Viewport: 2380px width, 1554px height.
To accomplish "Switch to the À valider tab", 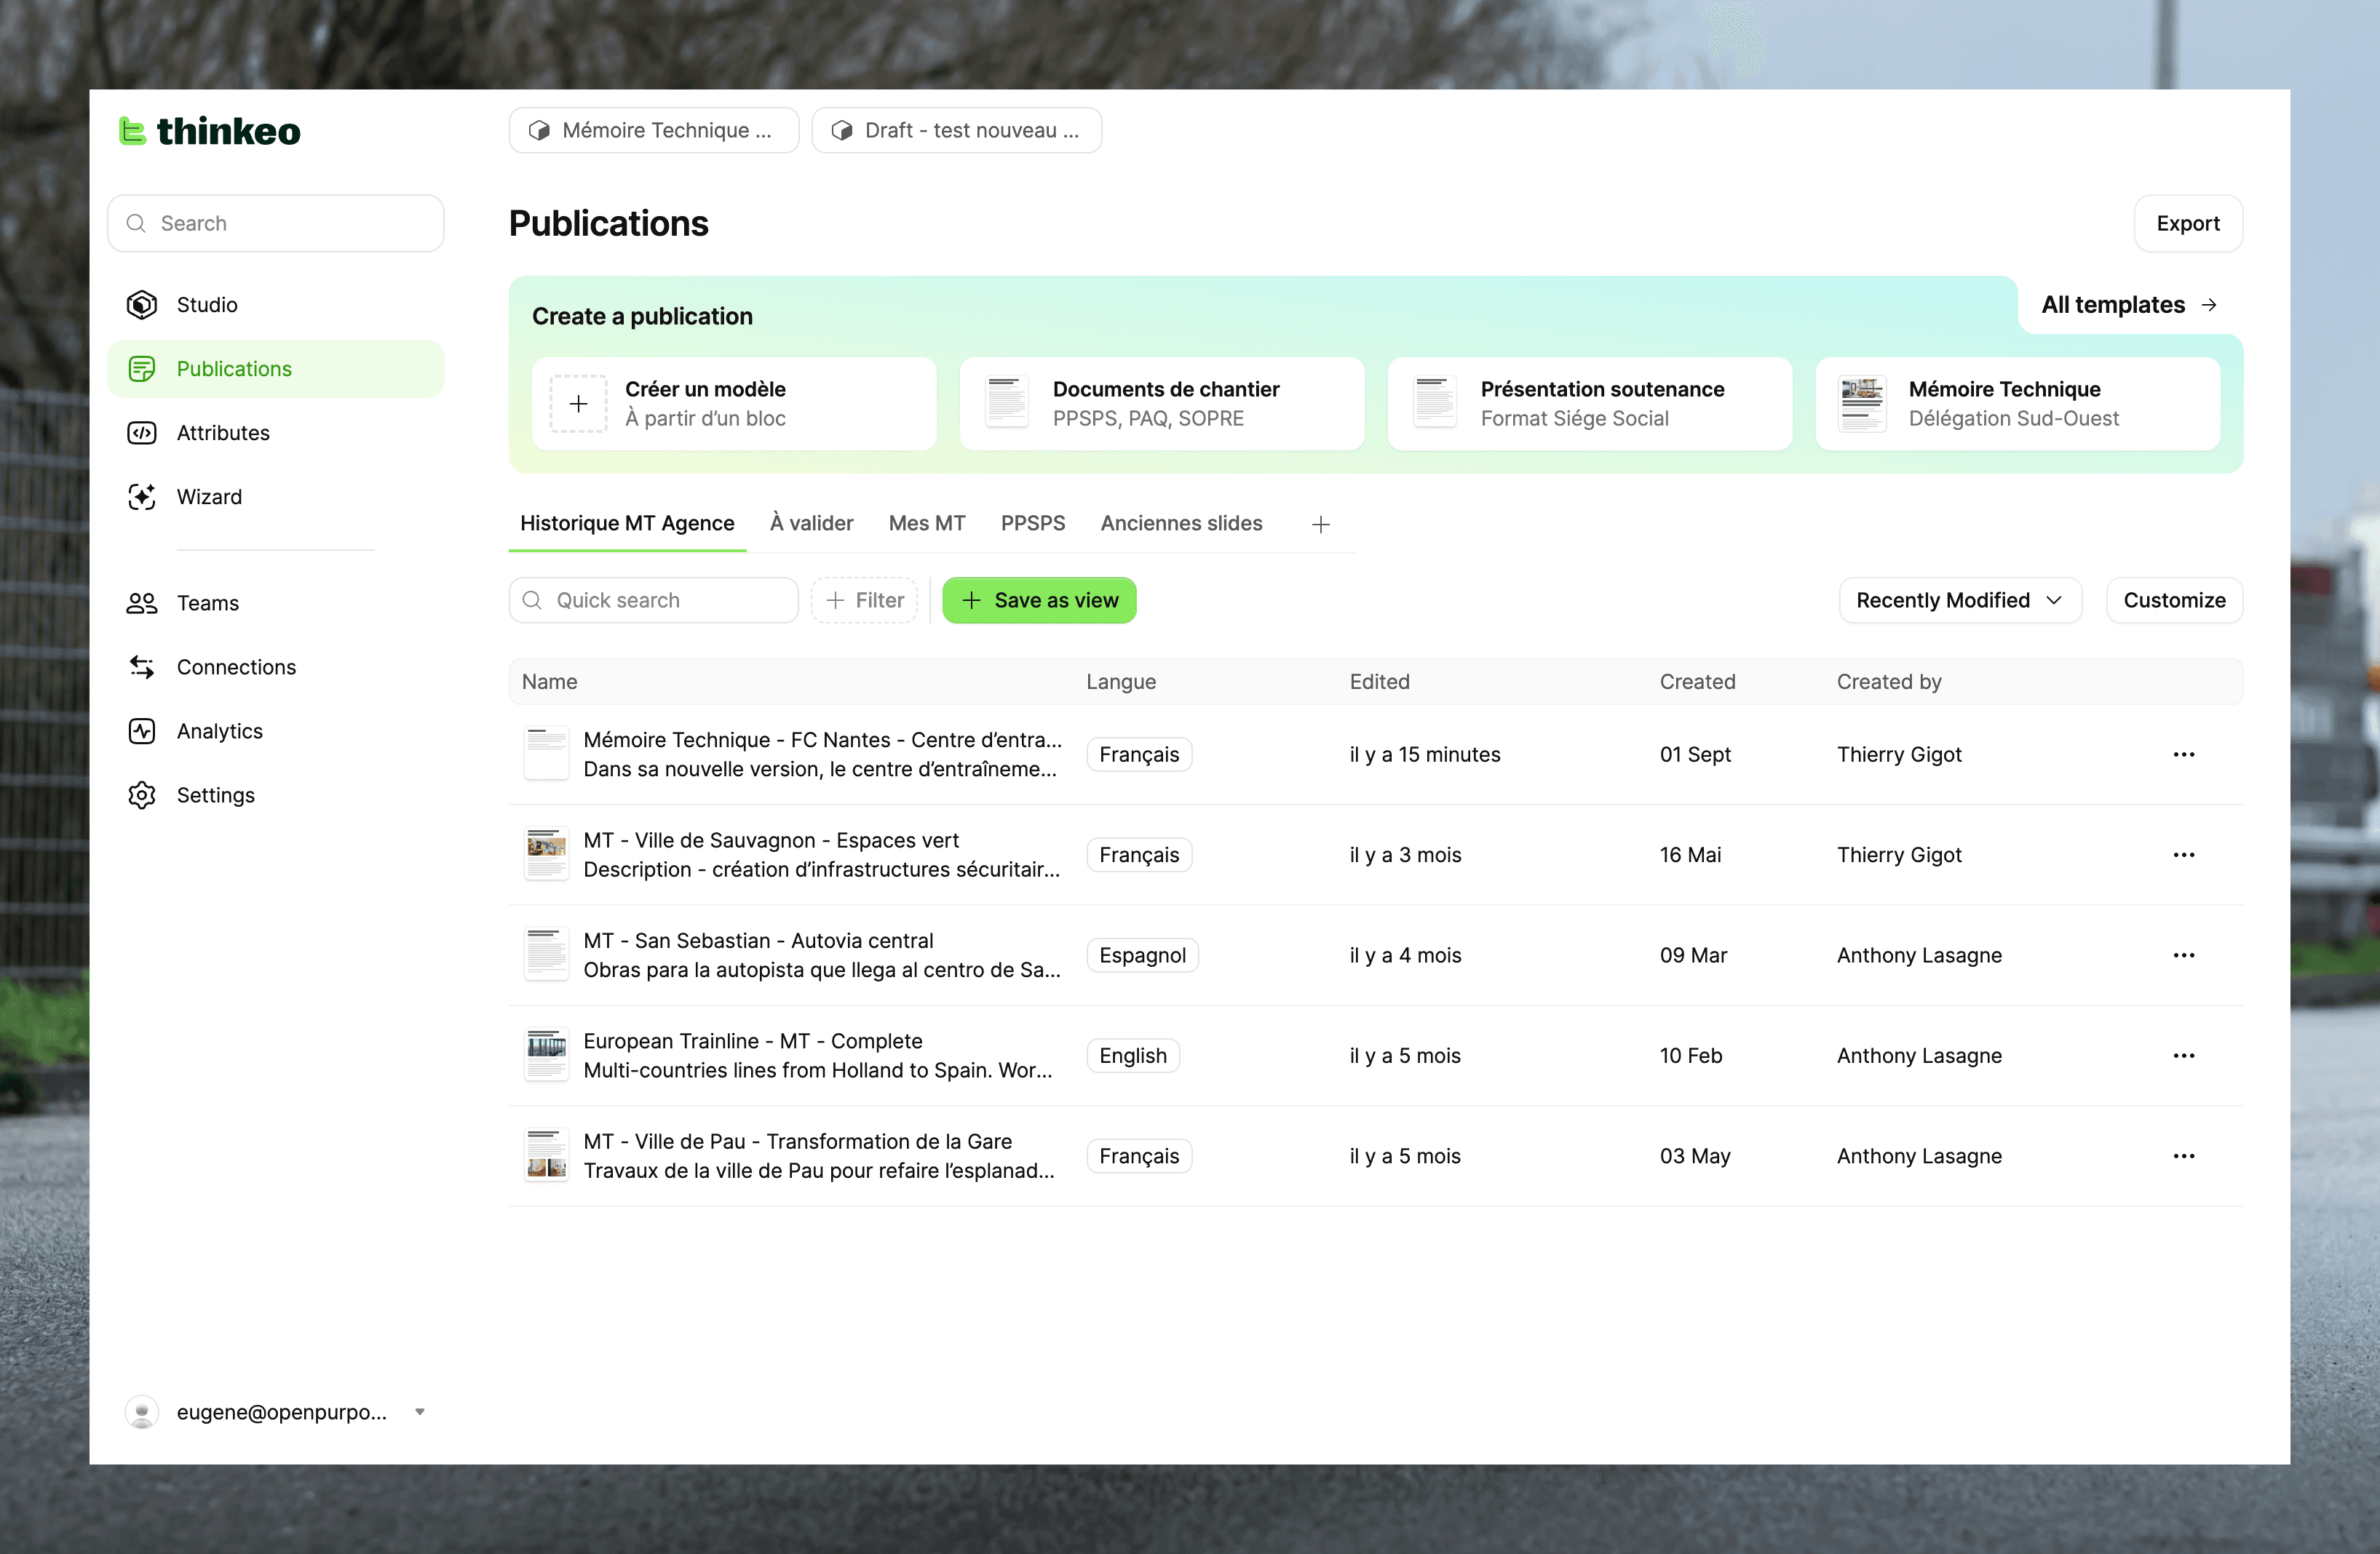I will (x=811, y=522).
